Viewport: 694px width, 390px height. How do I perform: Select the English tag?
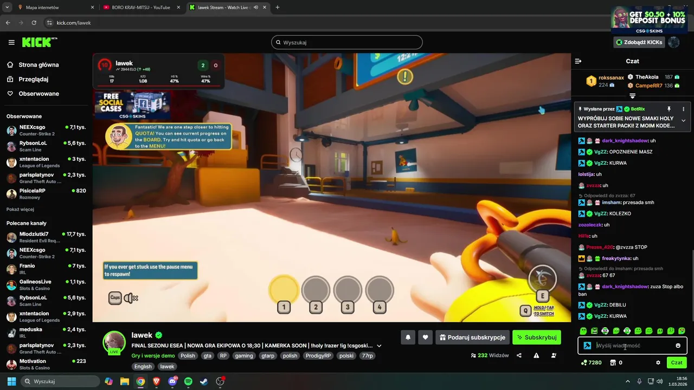143,367
